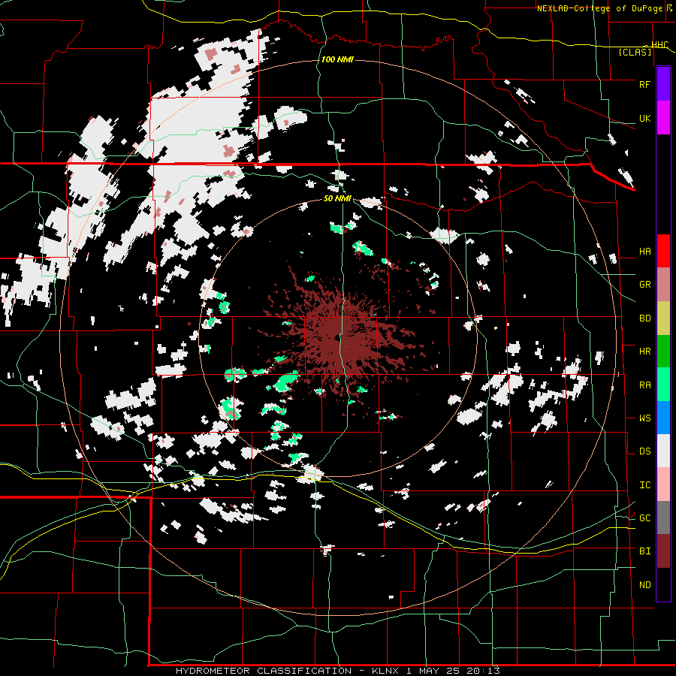
Task: Click the HYDROMETEOR CLASSIFICATION title text
Action: coord(264,671)
